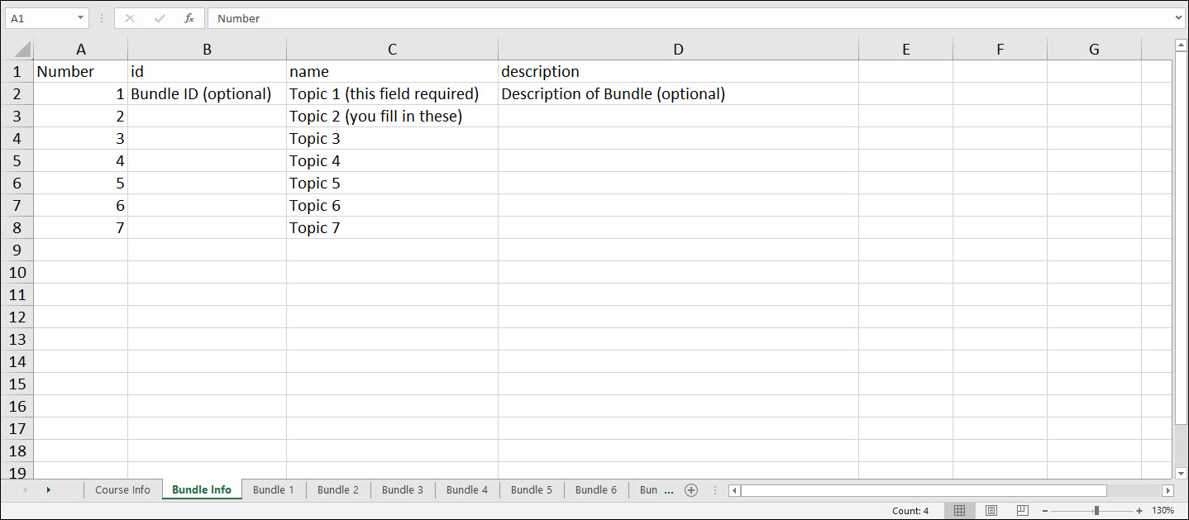Zoom out using the minus button
1189x520 pixels.
[x=1046, y=511]
